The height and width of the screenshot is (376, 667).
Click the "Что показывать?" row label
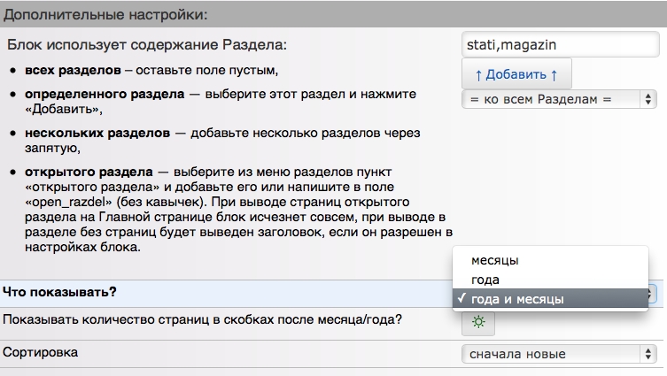[x=60, y=292]
